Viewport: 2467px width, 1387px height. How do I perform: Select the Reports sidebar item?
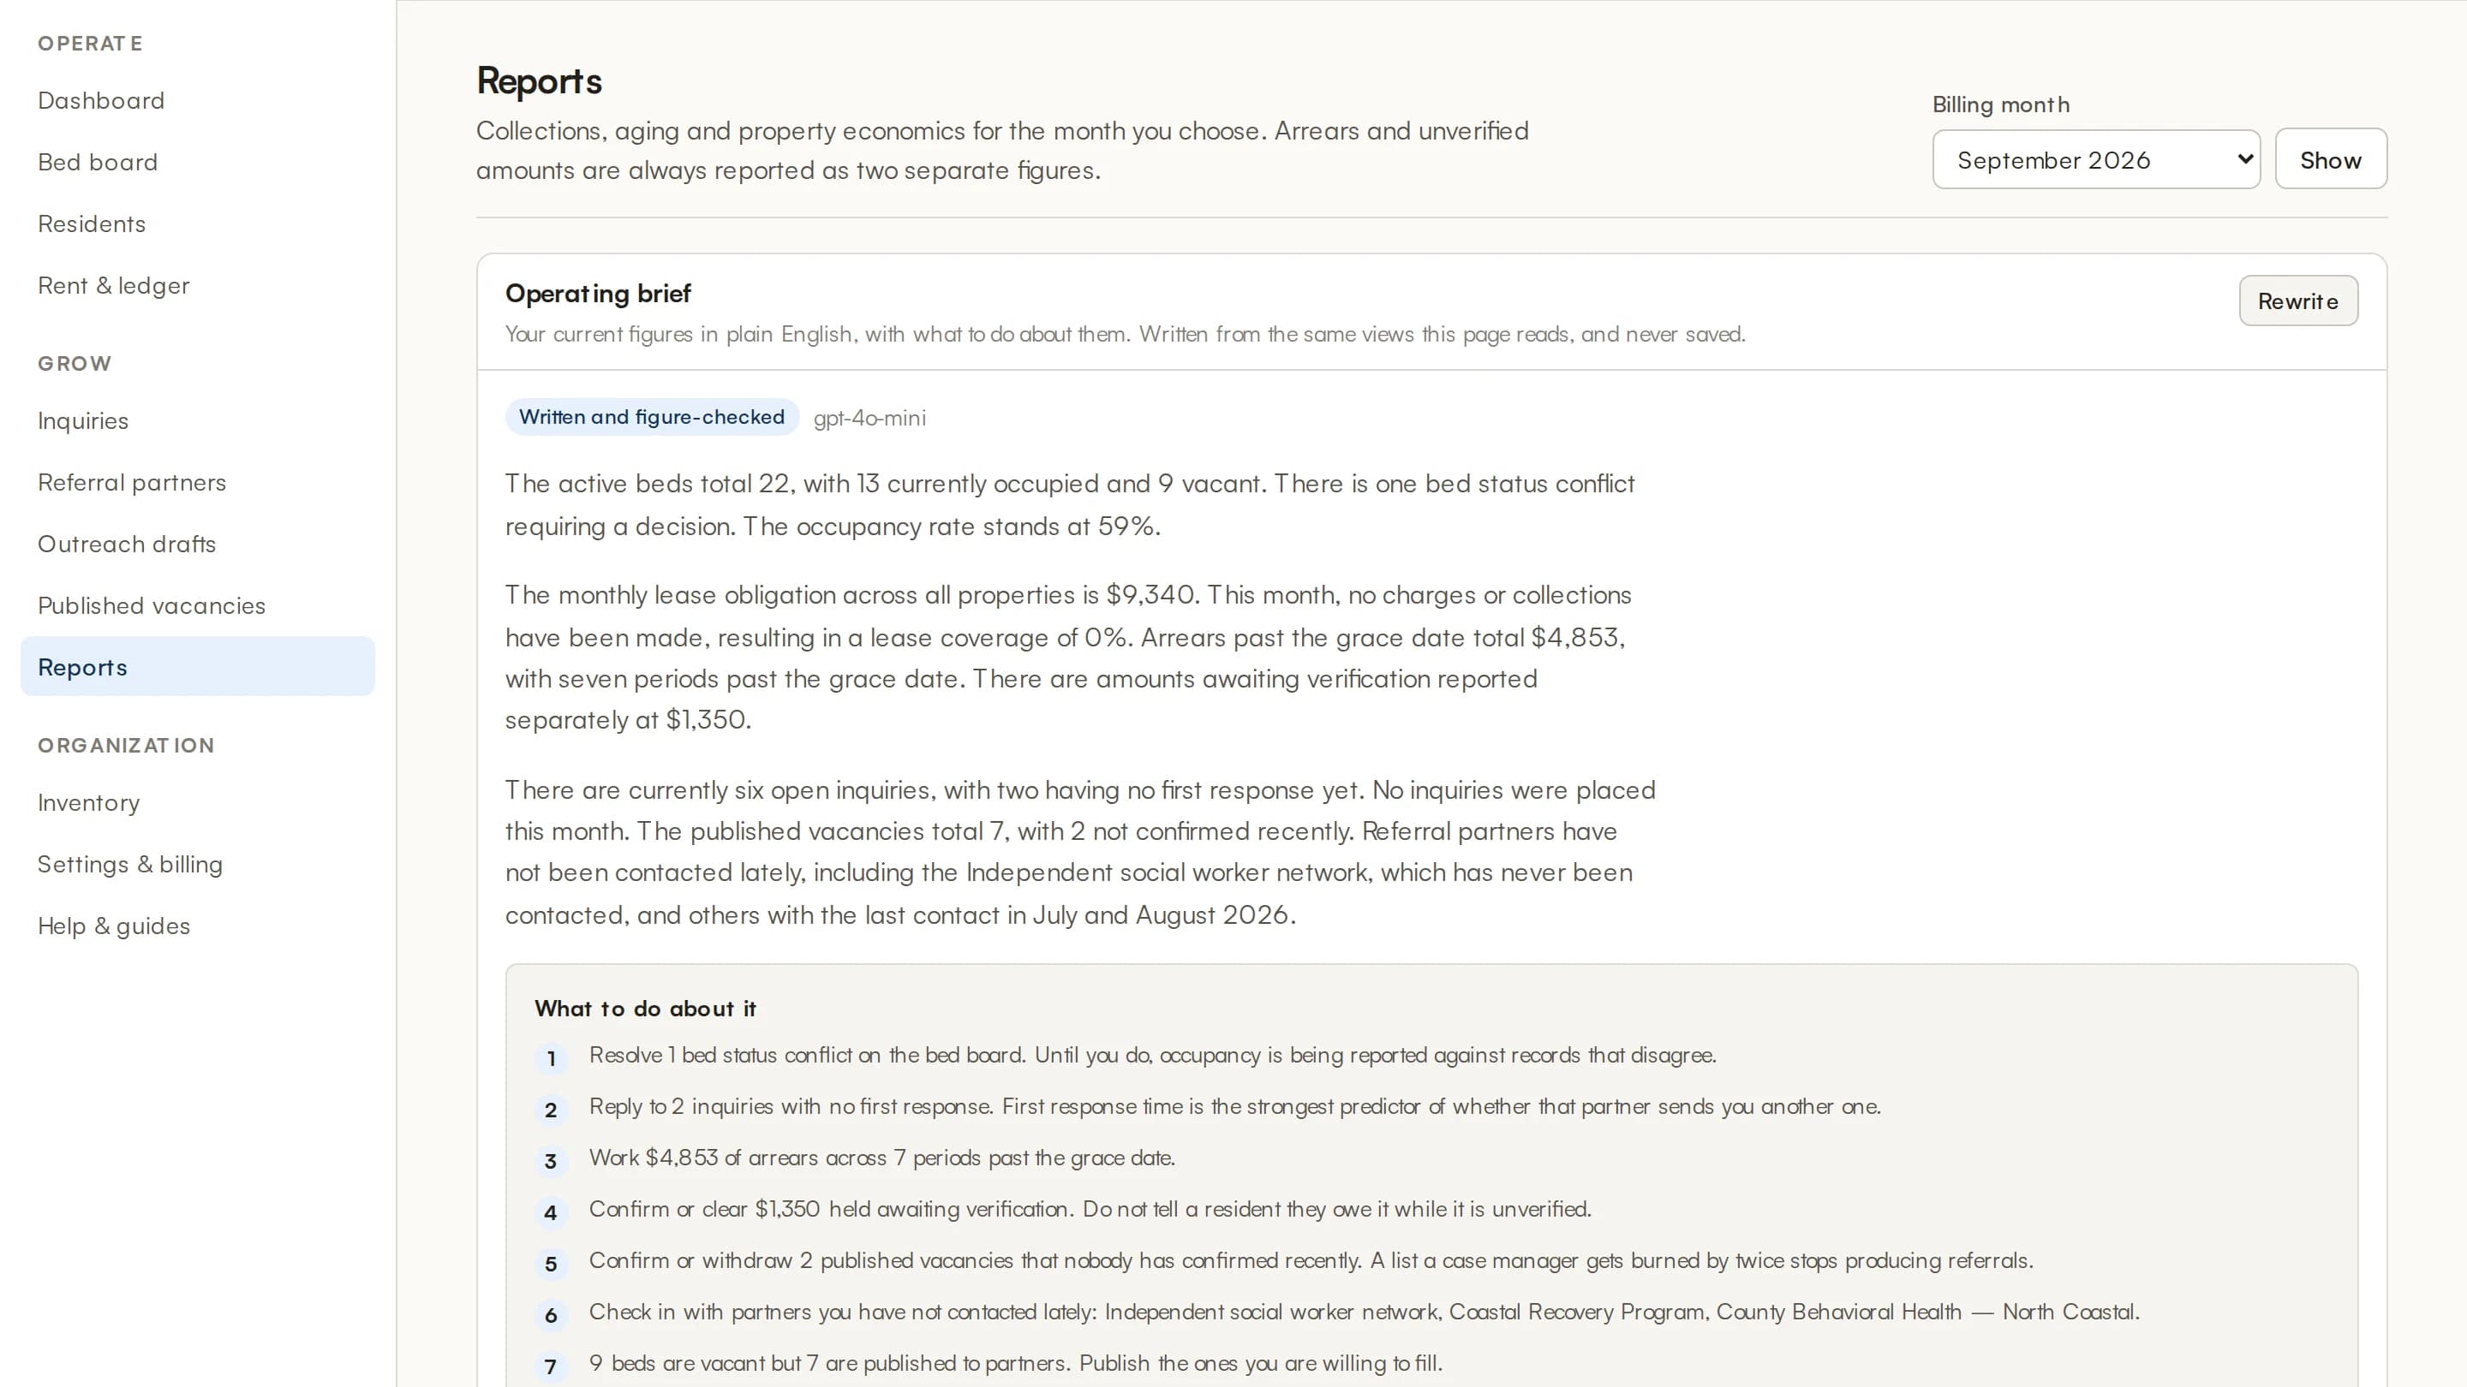coord(197,666)
